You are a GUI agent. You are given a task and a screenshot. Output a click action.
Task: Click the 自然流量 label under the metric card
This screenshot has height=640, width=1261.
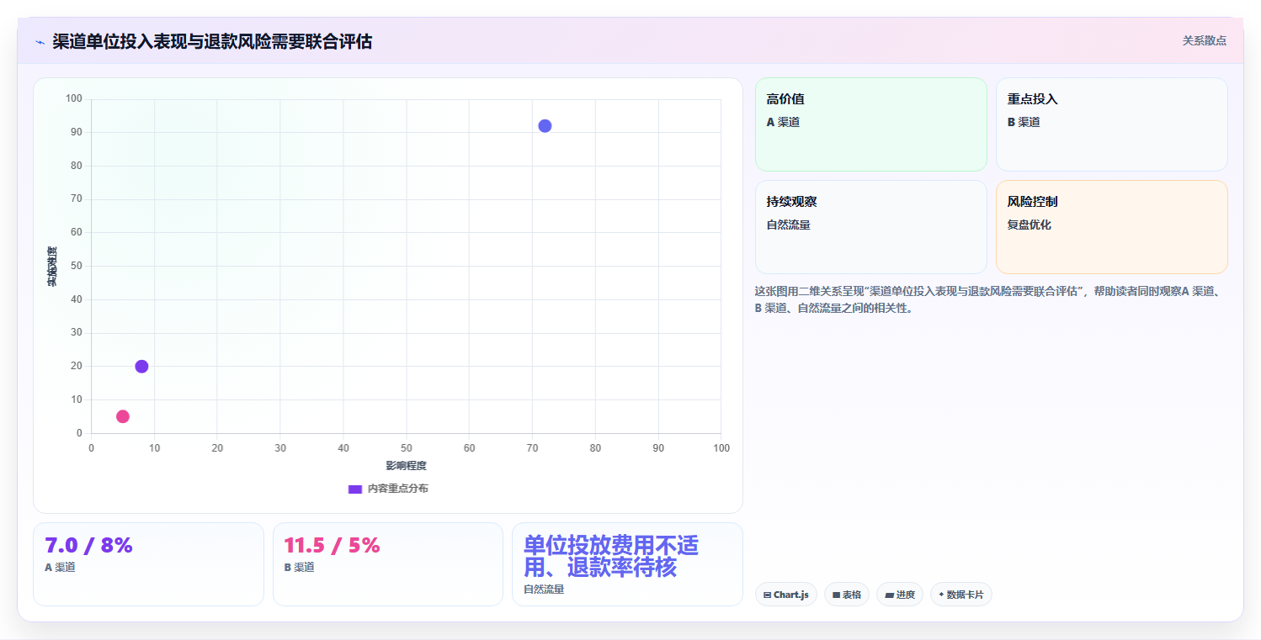[544, 590]
